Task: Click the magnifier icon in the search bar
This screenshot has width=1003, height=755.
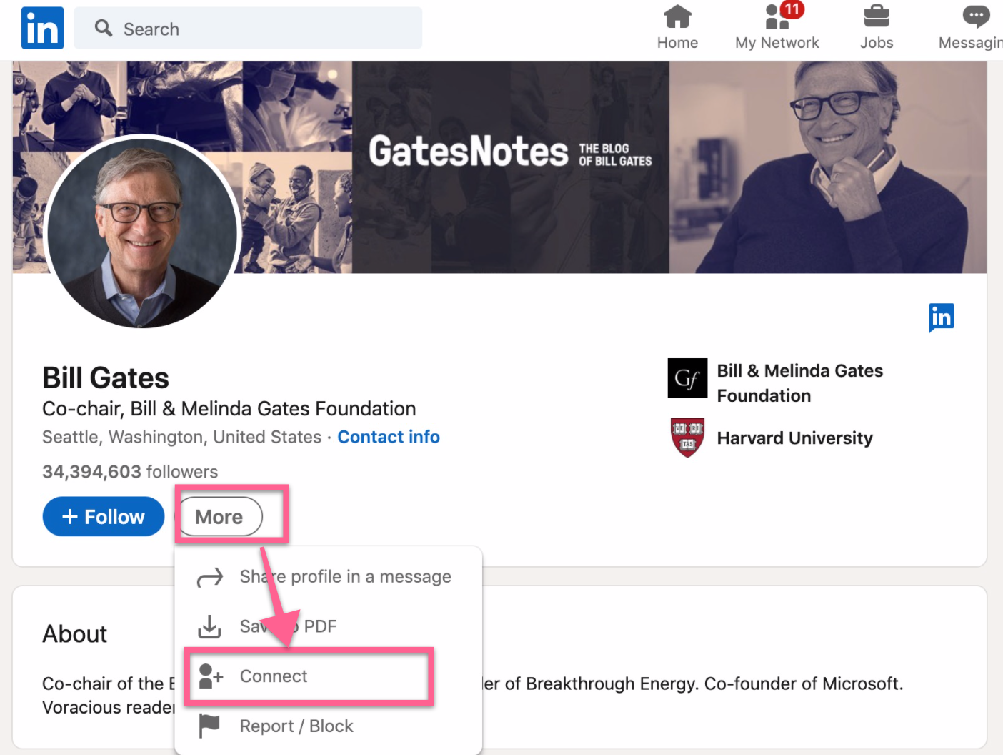Action: click(x=104, y=29)
